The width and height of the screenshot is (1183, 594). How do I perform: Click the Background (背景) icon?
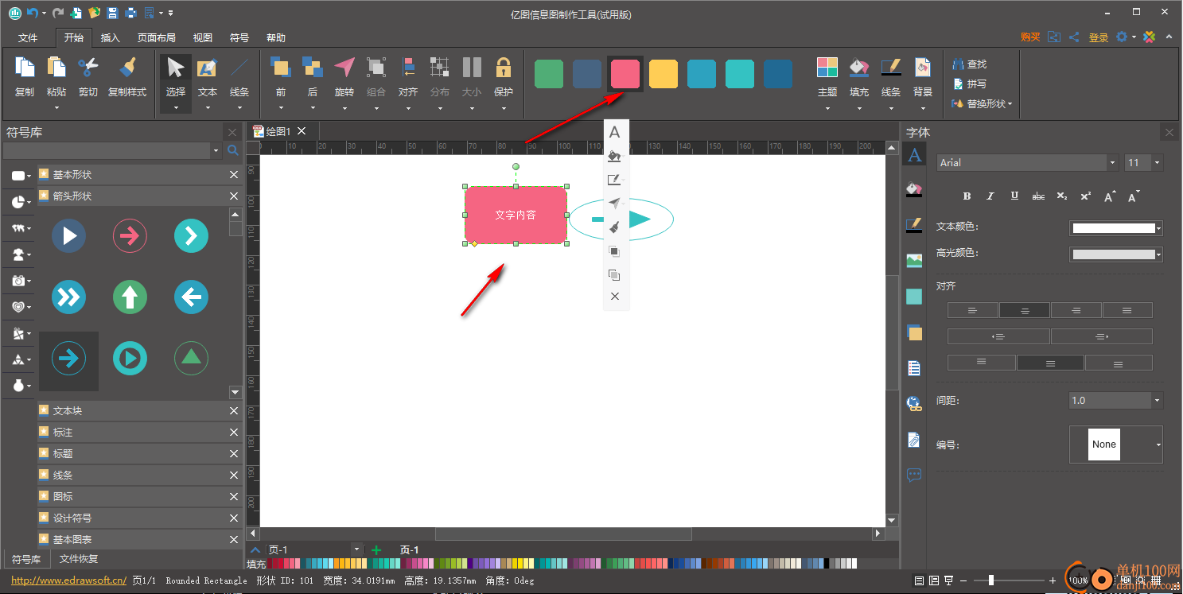point(923,68)
